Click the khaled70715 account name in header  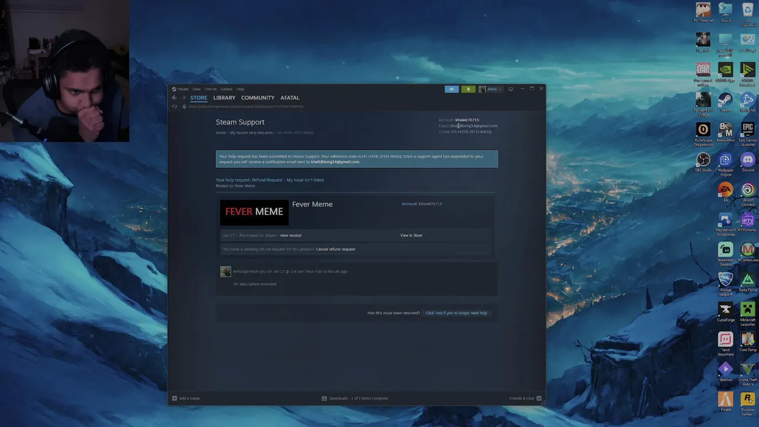(x=467, y=120)
